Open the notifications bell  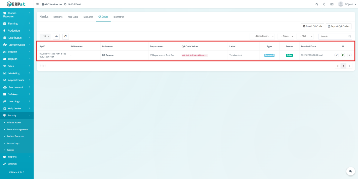pyautogui.click(x=324, y=4)
